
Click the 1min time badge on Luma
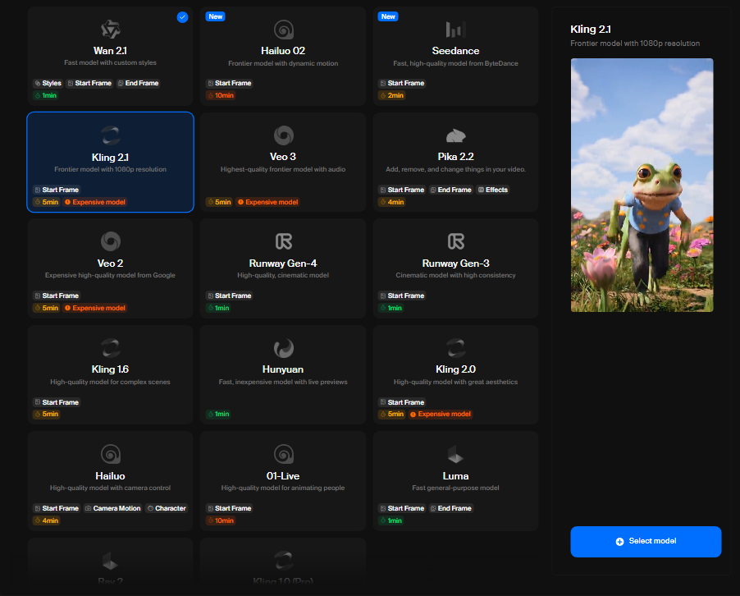pyautogui.click(x=391, y=520)
